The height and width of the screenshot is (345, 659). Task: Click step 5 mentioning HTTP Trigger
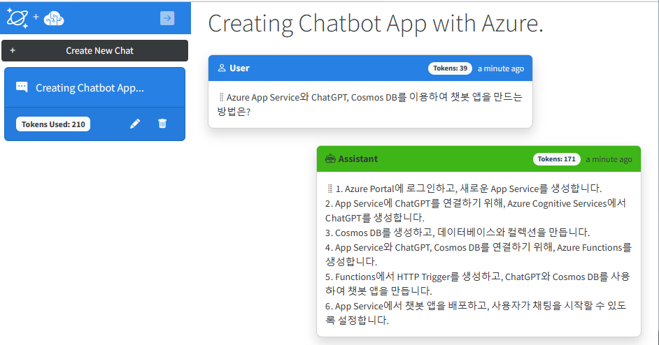477,284
